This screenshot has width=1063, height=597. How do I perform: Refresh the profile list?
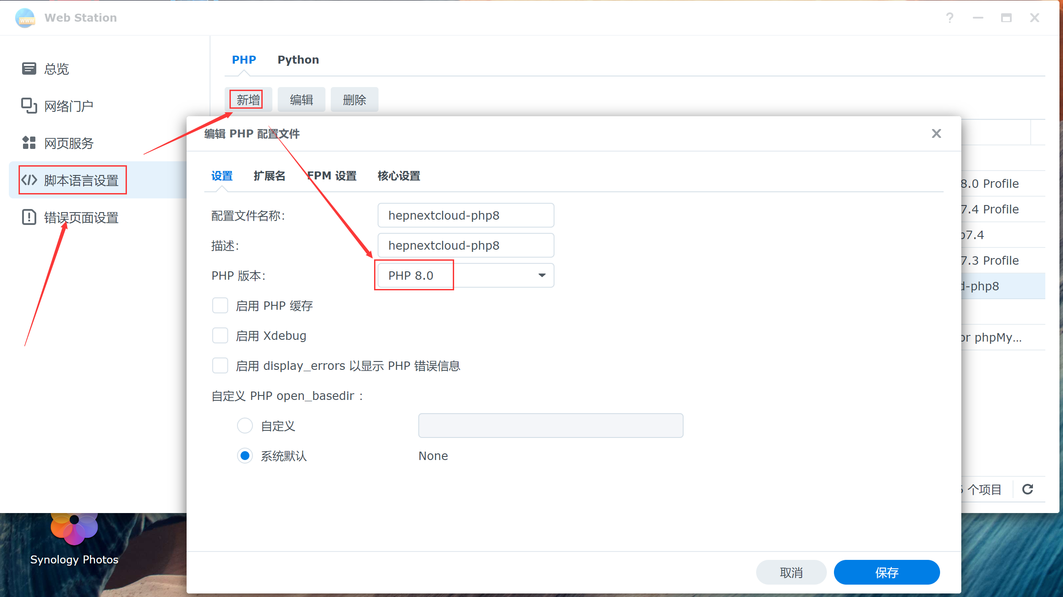1028,489
